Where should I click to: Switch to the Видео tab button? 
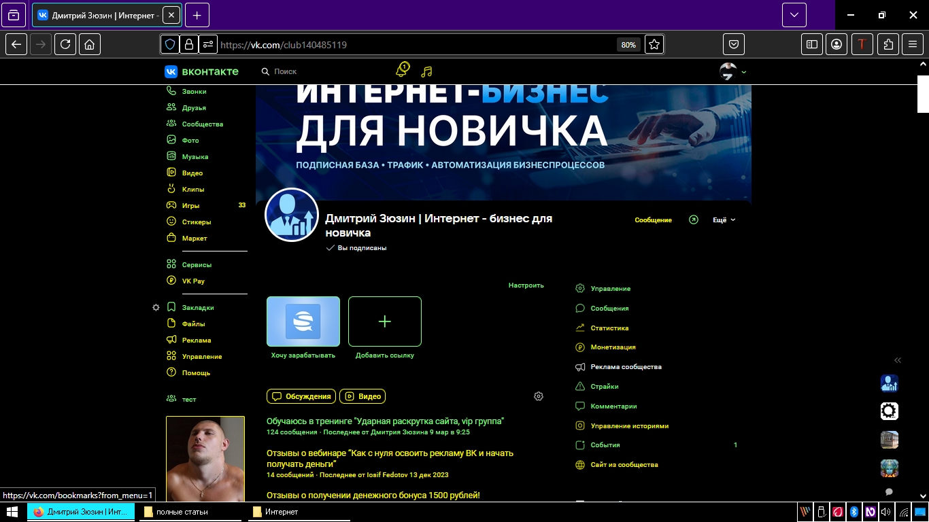(x=362, y=396)
